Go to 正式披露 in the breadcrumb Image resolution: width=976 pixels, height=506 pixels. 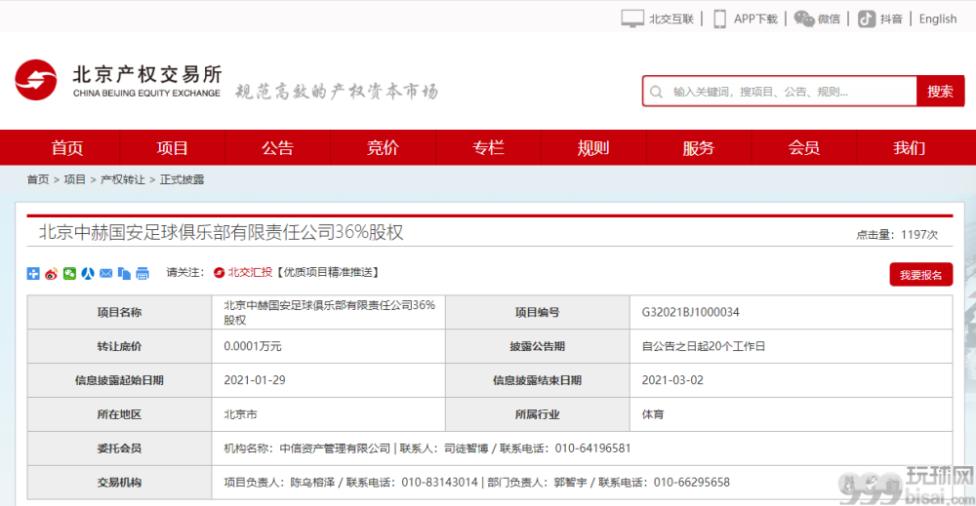[182, 179]
